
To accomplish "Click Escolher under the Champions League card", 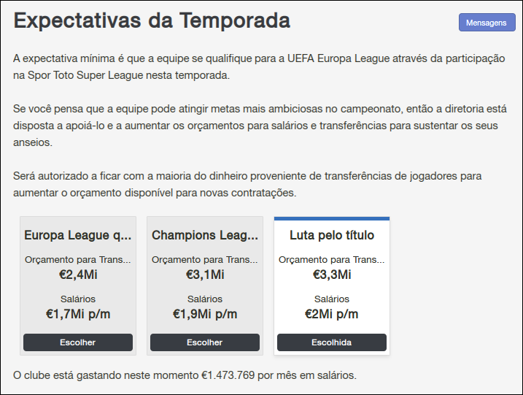I will point(205,342).
